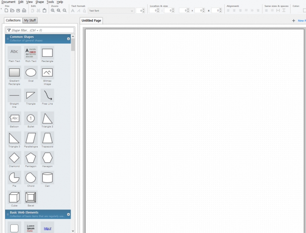Select the Pie shape
The height and width of the screenshot is (233, 306).
(x=14, y=179)
